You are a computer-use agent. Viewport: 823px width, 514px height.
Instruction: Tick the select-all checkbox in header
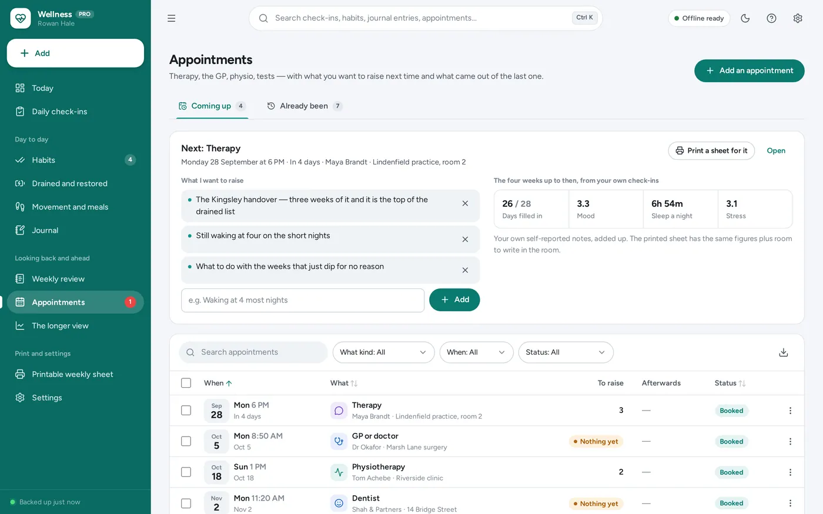tap(186, 383)
